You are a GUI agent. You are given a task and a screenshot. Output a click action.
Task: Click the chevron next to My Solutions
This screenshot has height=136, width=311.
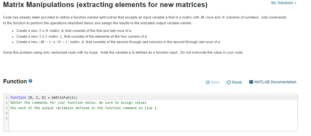click(296, 3)
